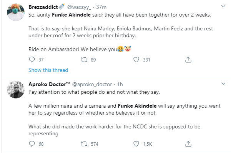Open tweet text about NCDC representing
The image size is (231, 153).
(x=114, y=130)
